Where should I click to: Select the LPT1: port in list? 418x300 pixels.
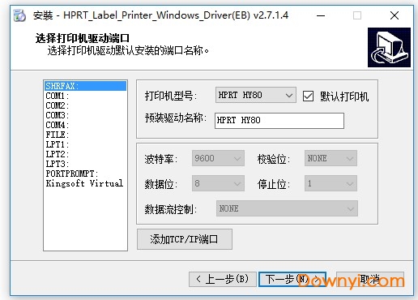point(85,144)
